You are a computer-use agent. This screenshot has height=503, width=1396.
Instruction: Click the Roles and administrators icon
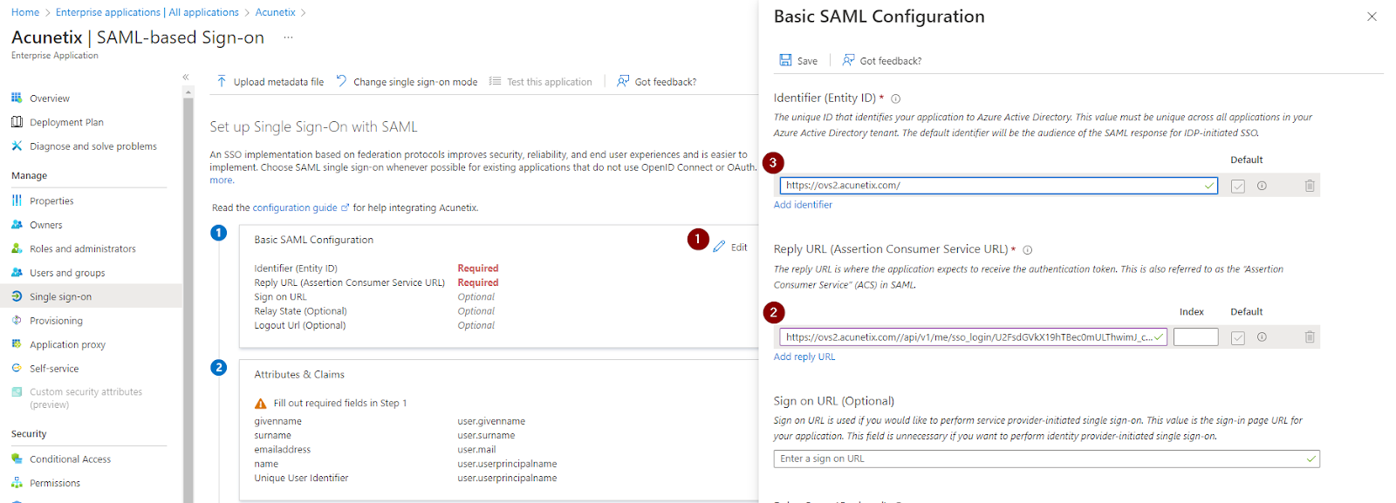point(17,248)
